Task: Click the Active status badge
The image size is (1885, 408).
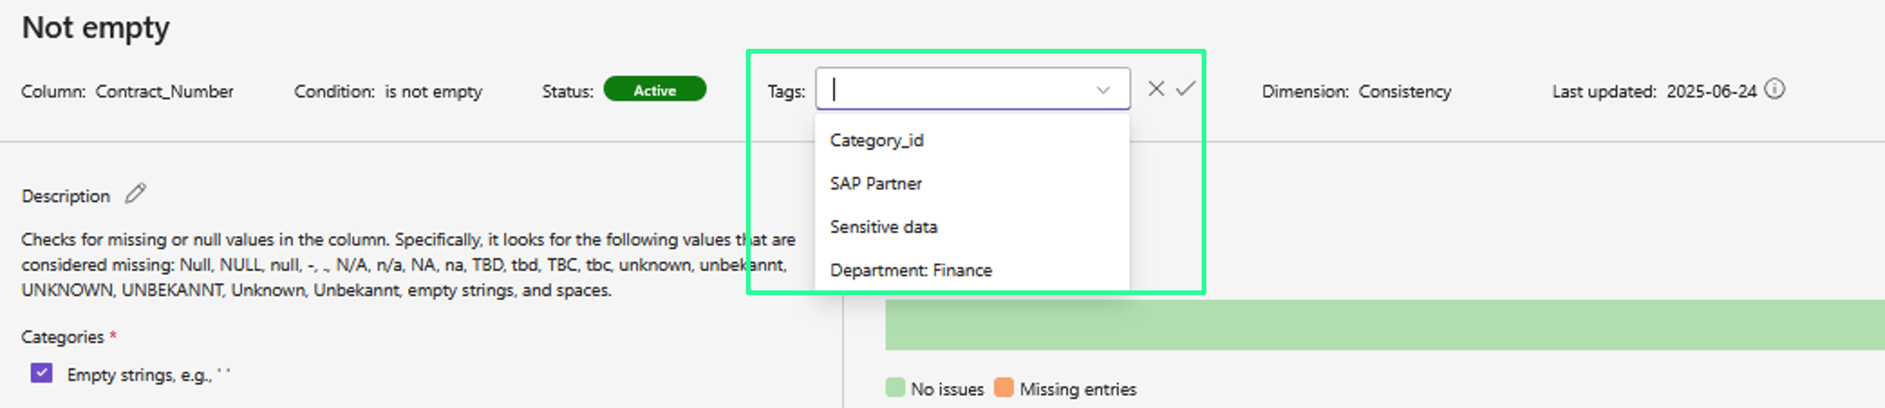Action: [x=654, y=90]
